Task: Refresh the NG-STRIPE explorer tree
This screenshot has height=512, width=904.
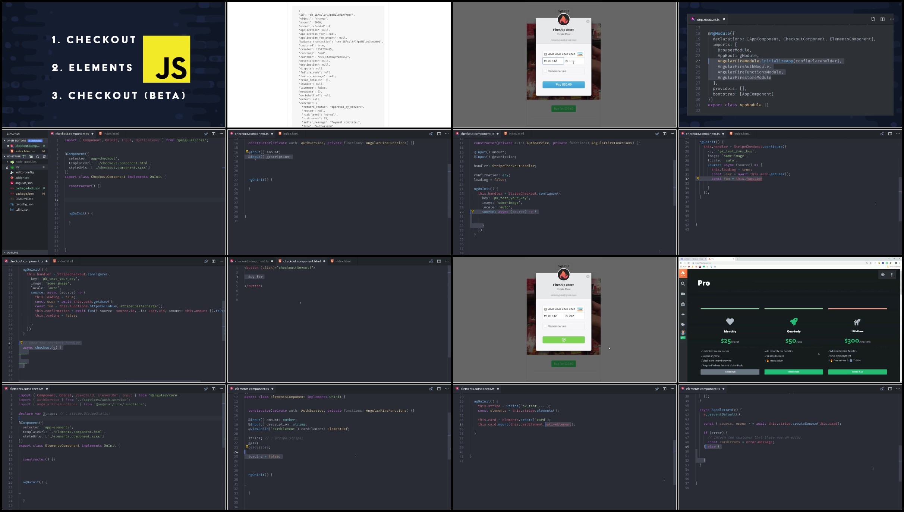Action: (38, 157)
